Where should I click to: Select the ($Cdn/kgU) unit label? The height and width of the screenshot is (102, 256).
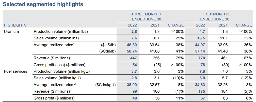coord(105,85)
